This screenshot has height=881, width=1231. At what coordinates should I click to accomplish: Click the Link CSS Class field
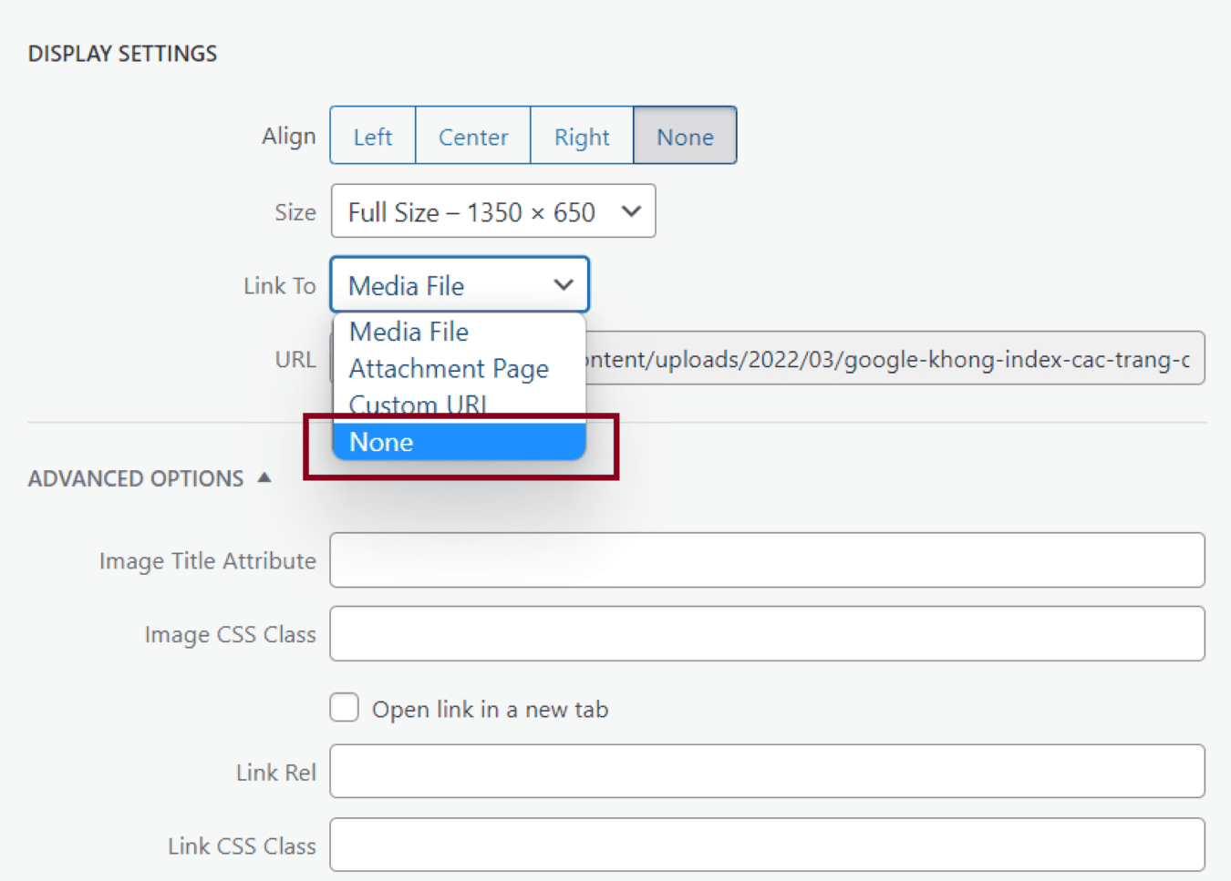click(767, 845)
